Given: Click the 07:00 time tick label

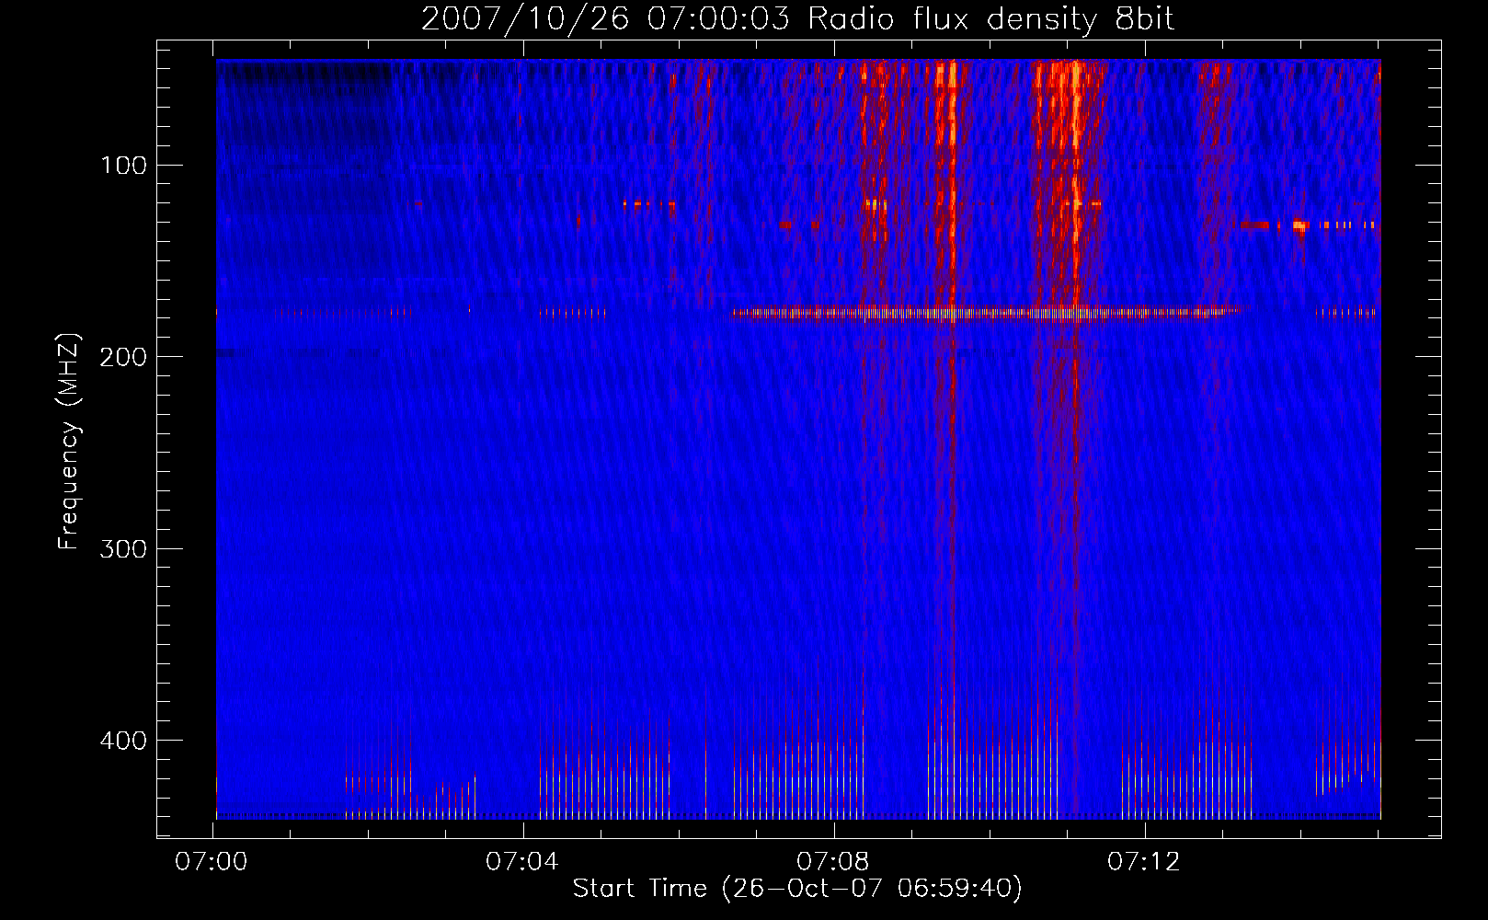Looking at the screenshot, I should pyautogui.click(x=212, y=862).
